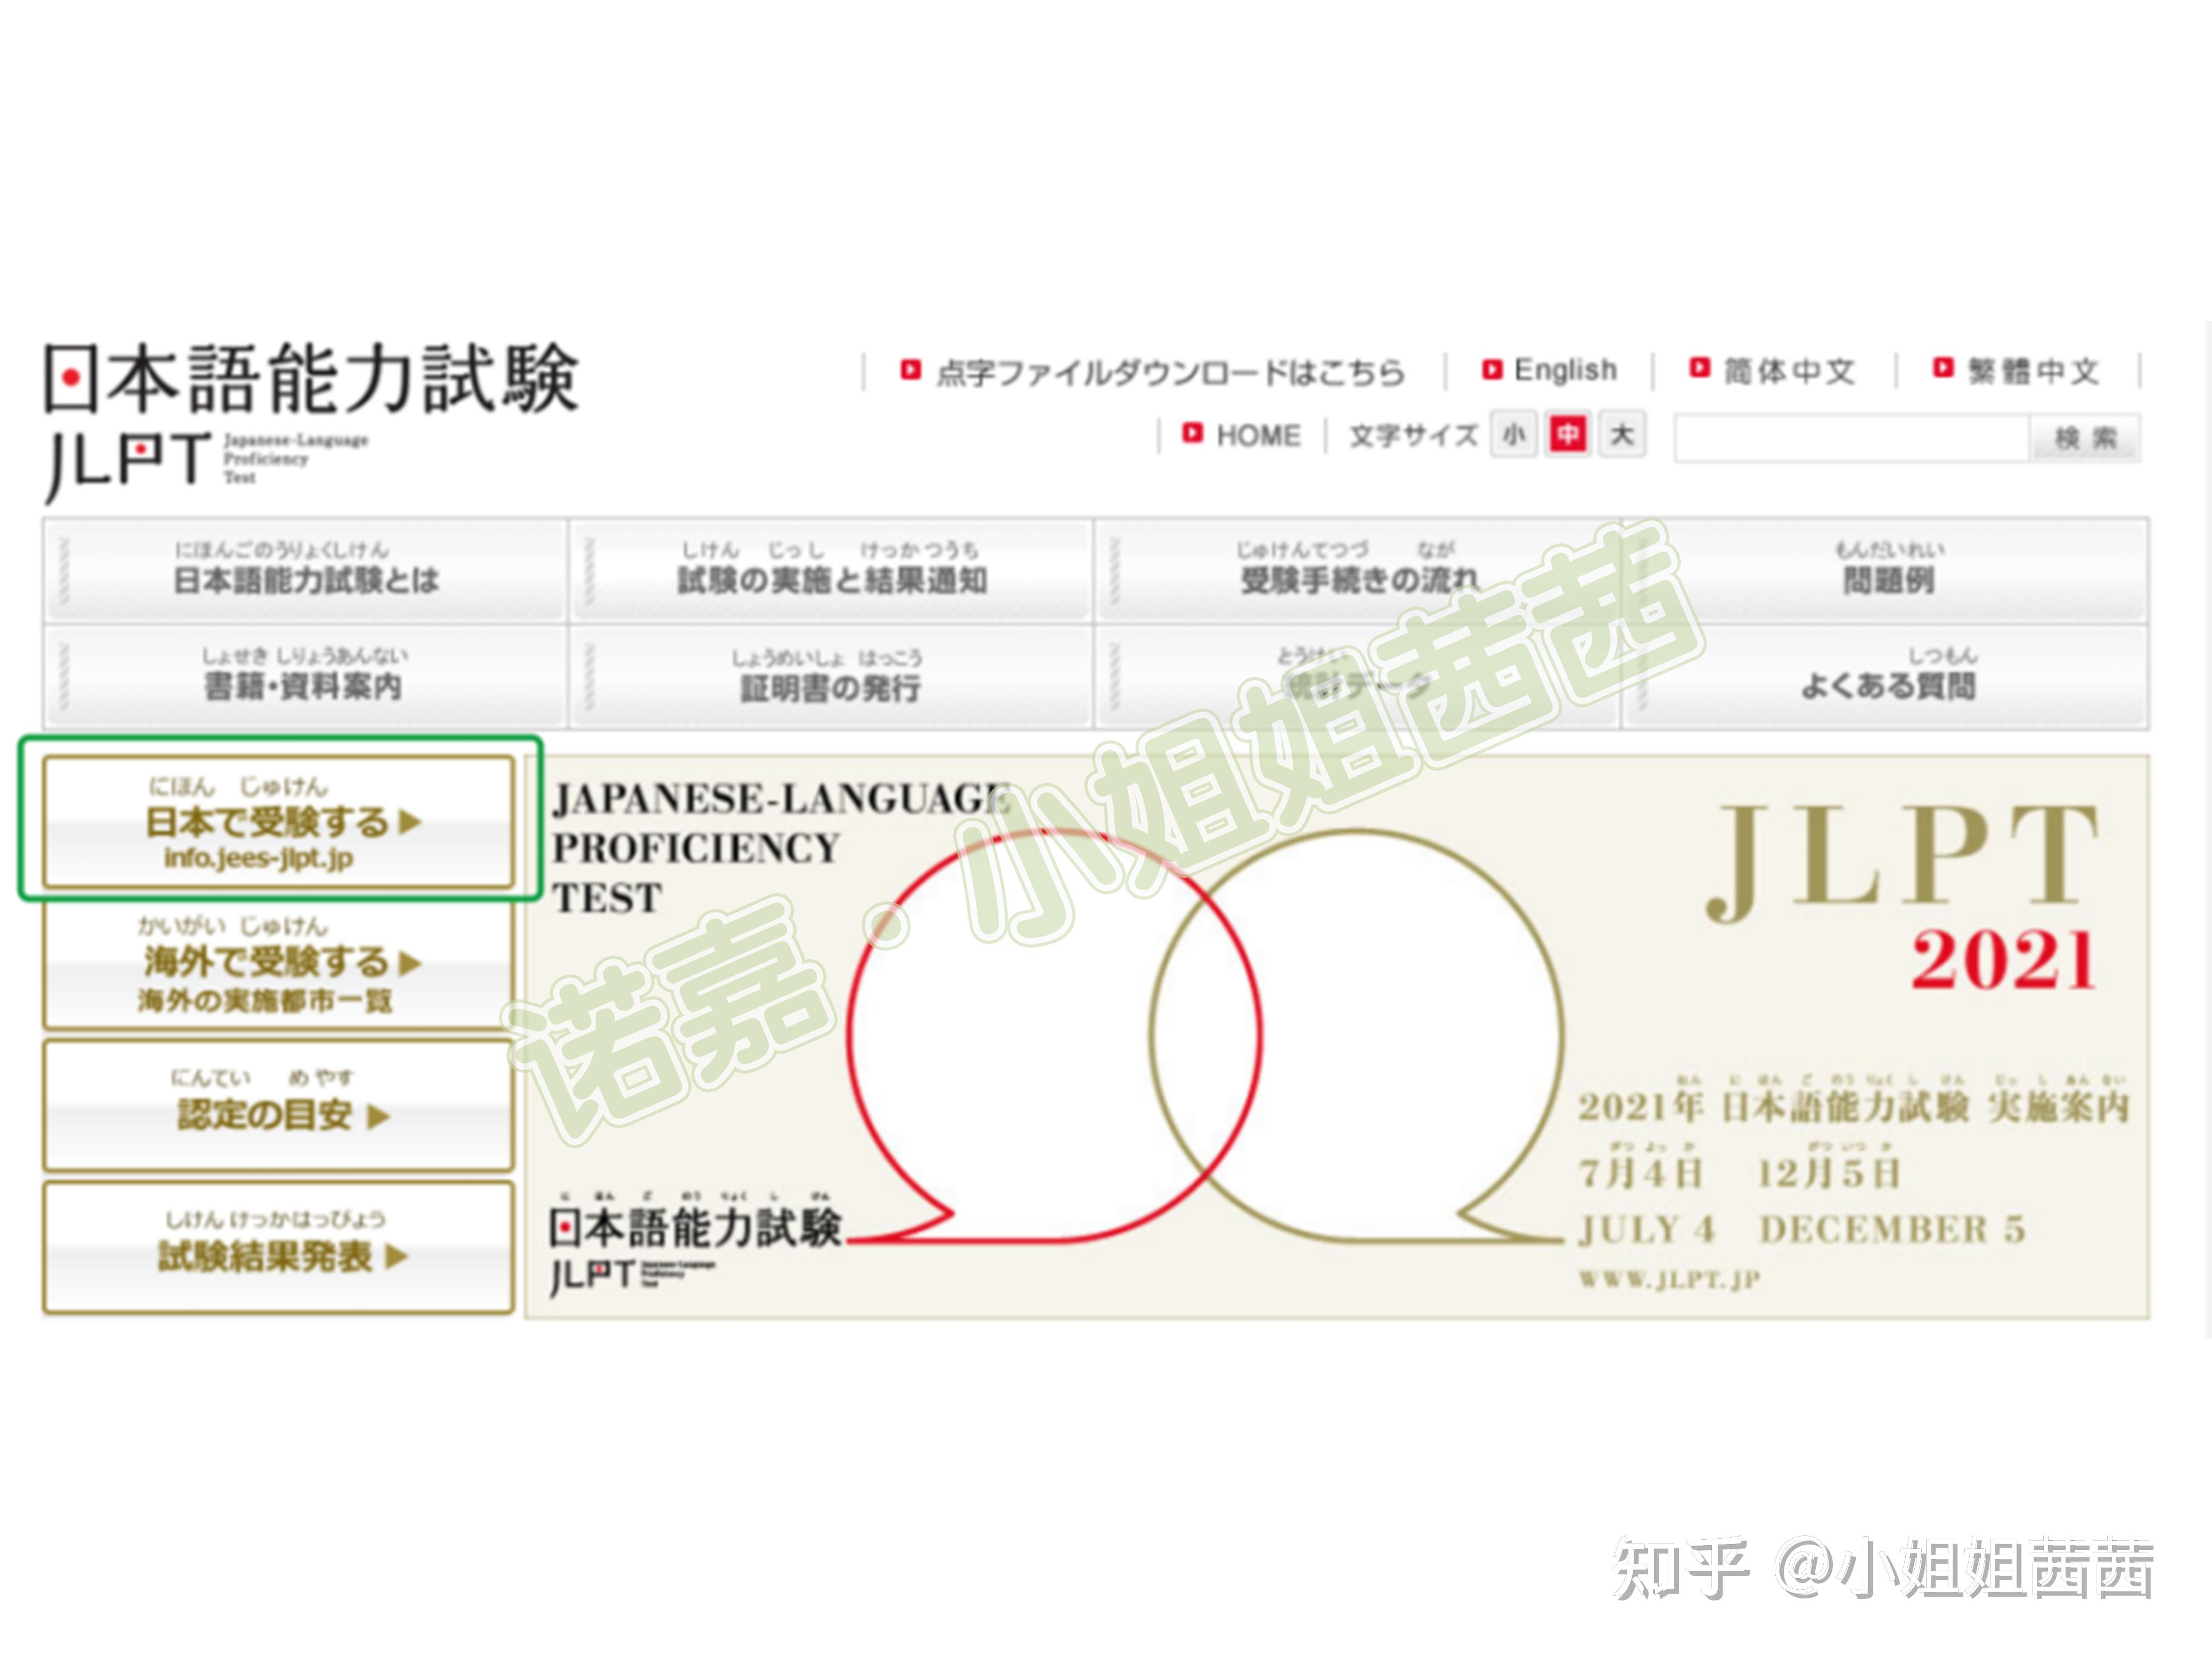Select the 小 font size option
This screenshot has width=2212, height=1659.
1512,435
